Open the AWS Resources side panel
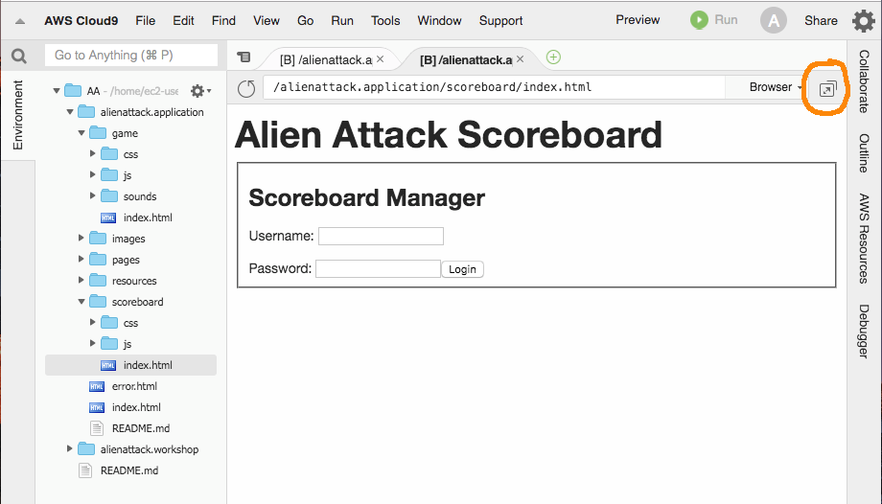The height and width of the screenshot is (504, 882). point(864,239)
